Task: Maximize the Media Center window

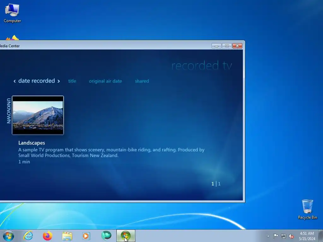Action: (227, 46)
